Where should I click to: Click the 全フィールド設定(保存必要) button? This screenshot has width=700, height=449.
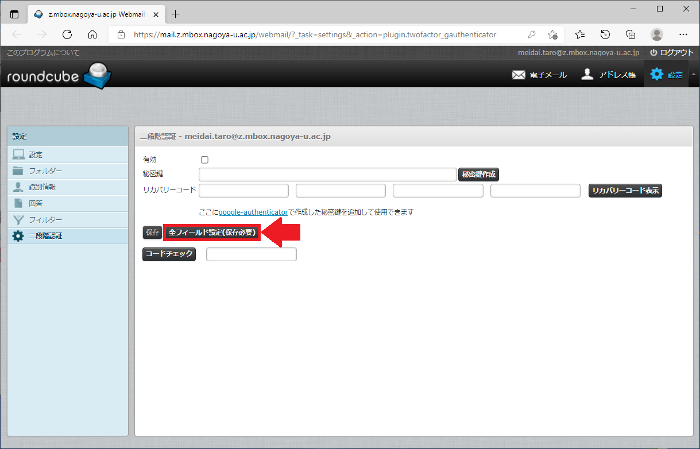pyautogui.click(x=212, y=233)
